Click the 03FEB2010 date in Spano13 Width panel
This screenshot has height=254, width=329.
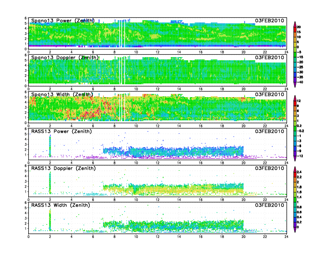270,94
